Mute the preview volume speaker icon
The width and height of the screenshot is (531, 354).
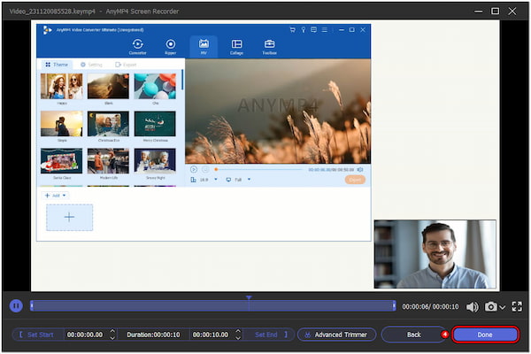point(471,306)
